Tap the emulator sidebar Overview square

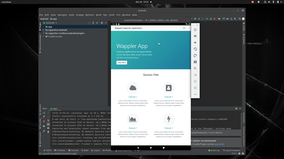195,88
